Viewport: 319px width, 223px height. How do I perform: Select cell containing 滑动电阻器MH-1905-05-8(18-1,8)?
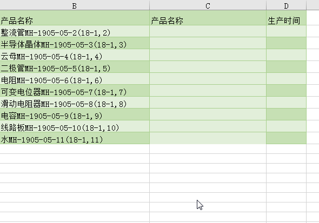coord(75,103)
